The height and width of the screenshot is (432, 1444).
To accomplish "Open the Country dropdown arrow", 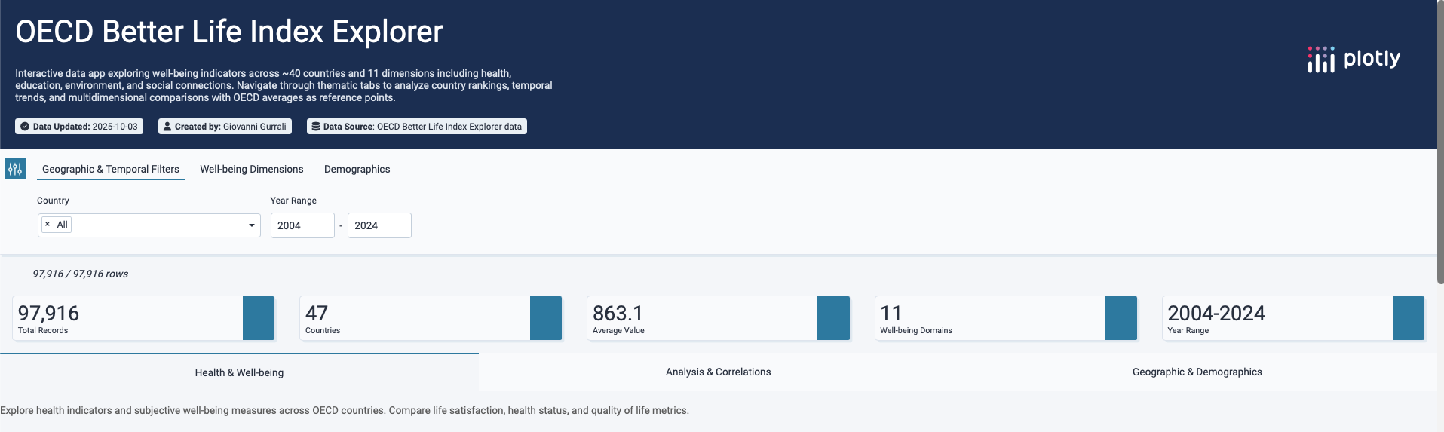I will tap(252, 225).
